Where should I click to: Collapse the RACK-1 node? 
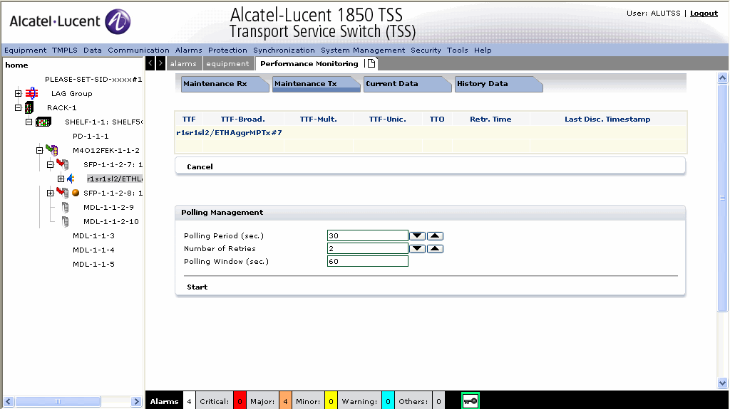(x=18, y=108)
